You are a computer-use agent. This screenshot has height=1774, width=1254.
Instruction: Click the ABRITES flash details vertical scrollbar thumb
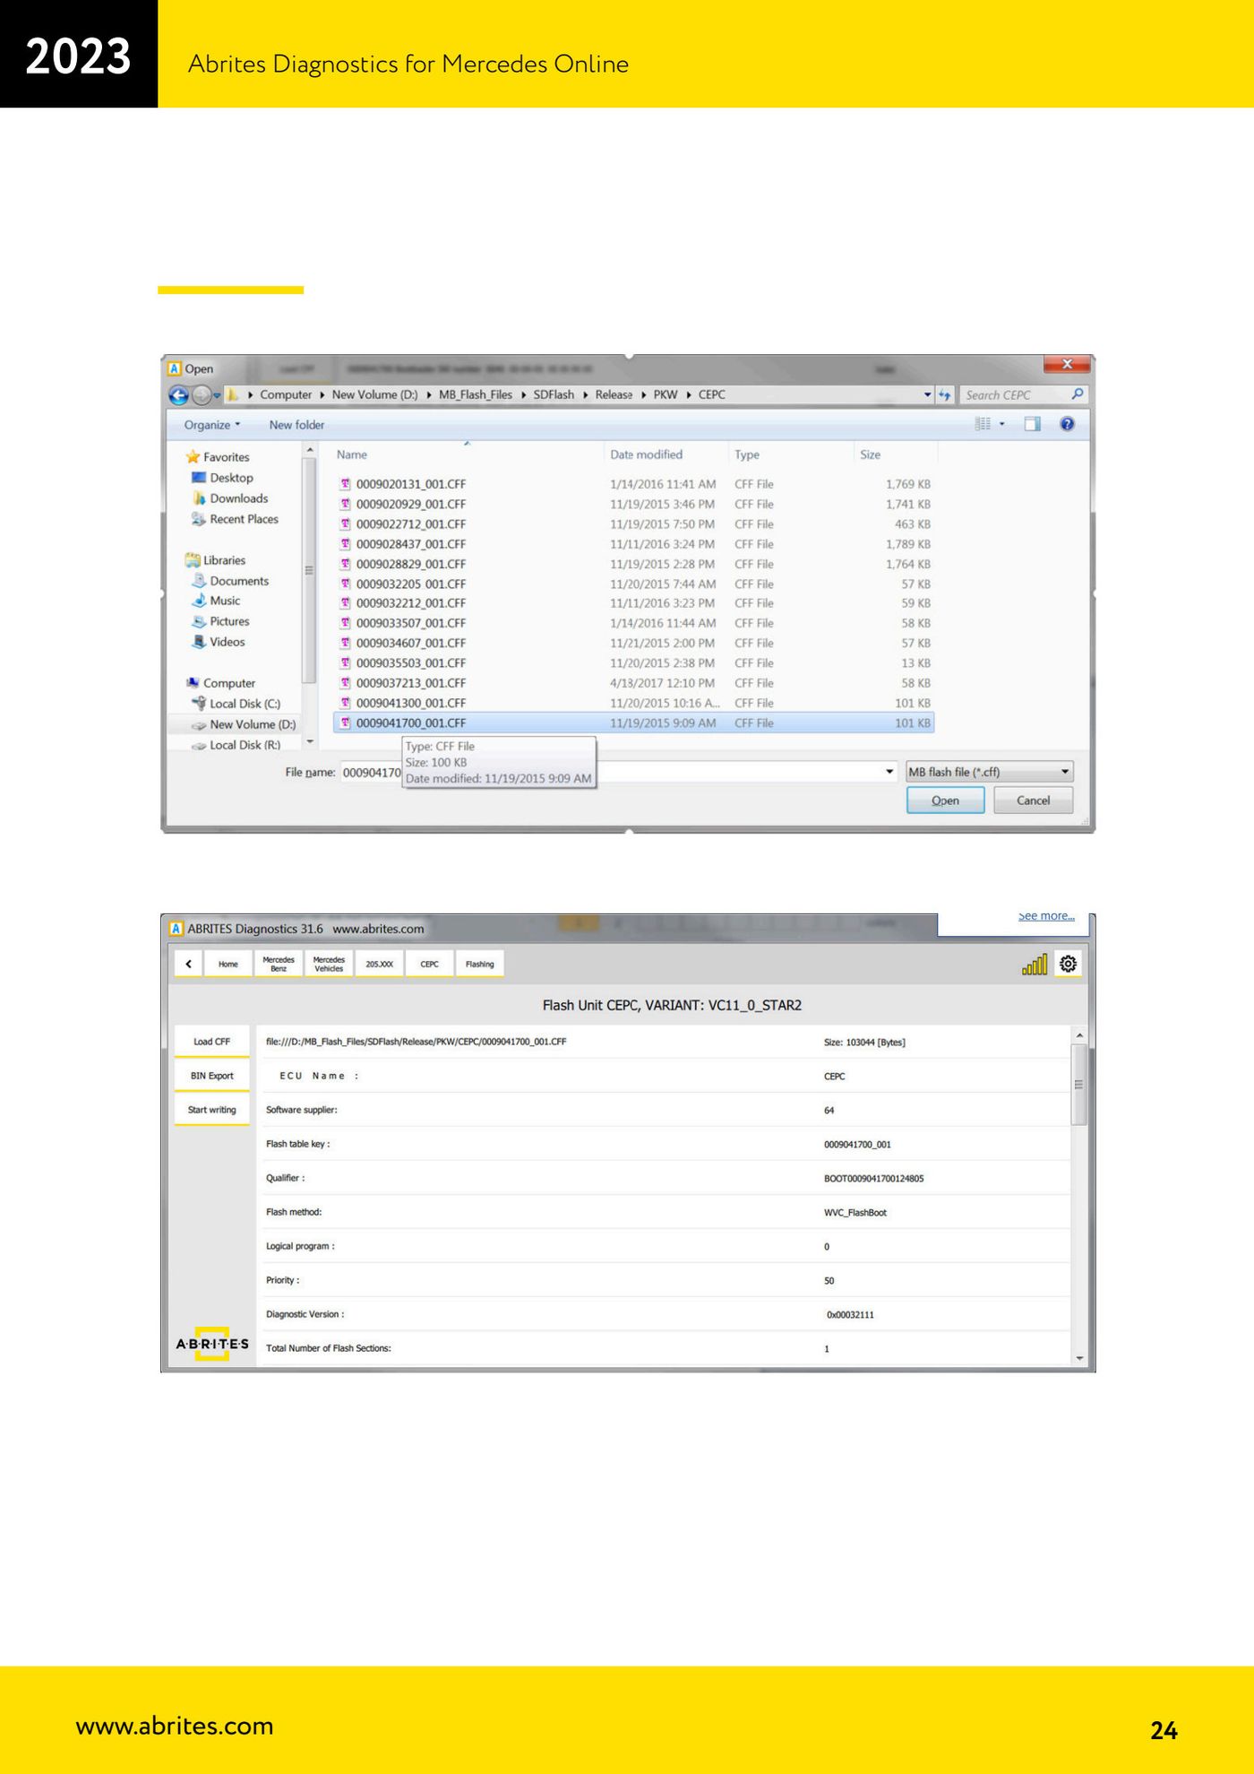(x=1079, y=1084)
